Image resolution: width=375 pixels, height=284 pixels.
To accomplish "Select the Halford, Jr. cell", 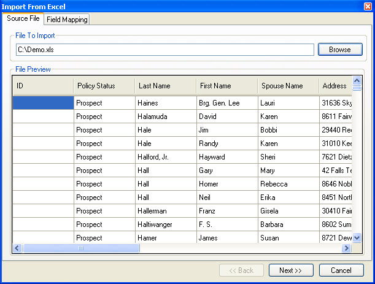I will point(166,157).
